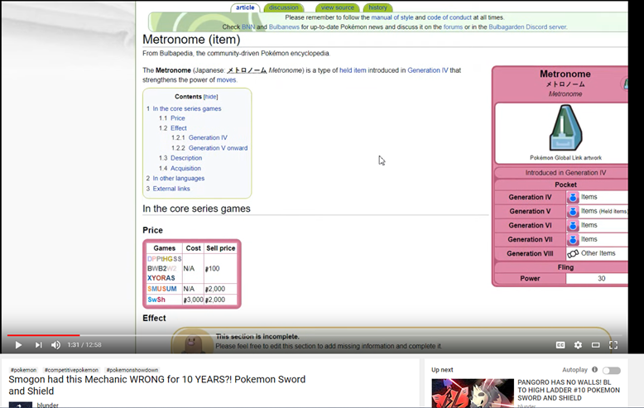Click the Metronome item artwork image

pyautogui.click(x=565, y=128)
